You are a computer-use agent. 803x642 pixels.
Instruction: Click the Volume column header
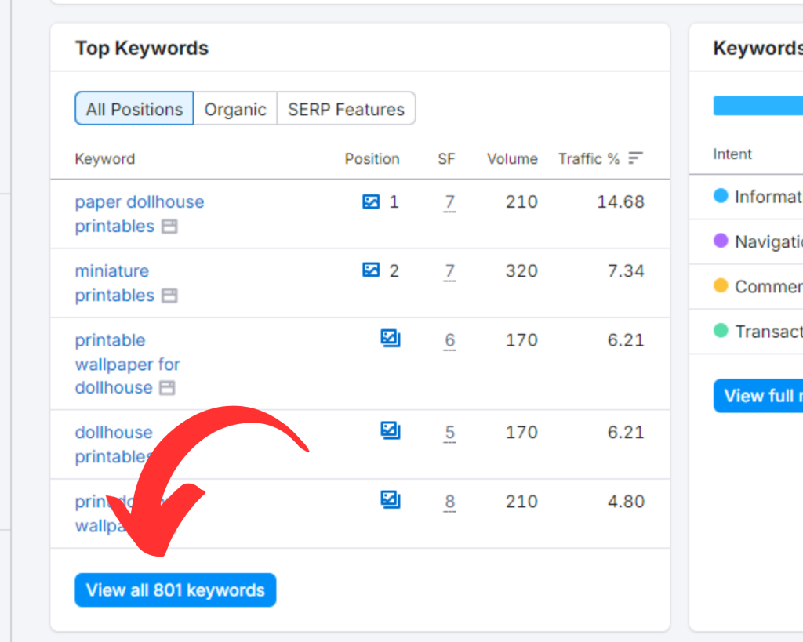click(x=512, y=159)
